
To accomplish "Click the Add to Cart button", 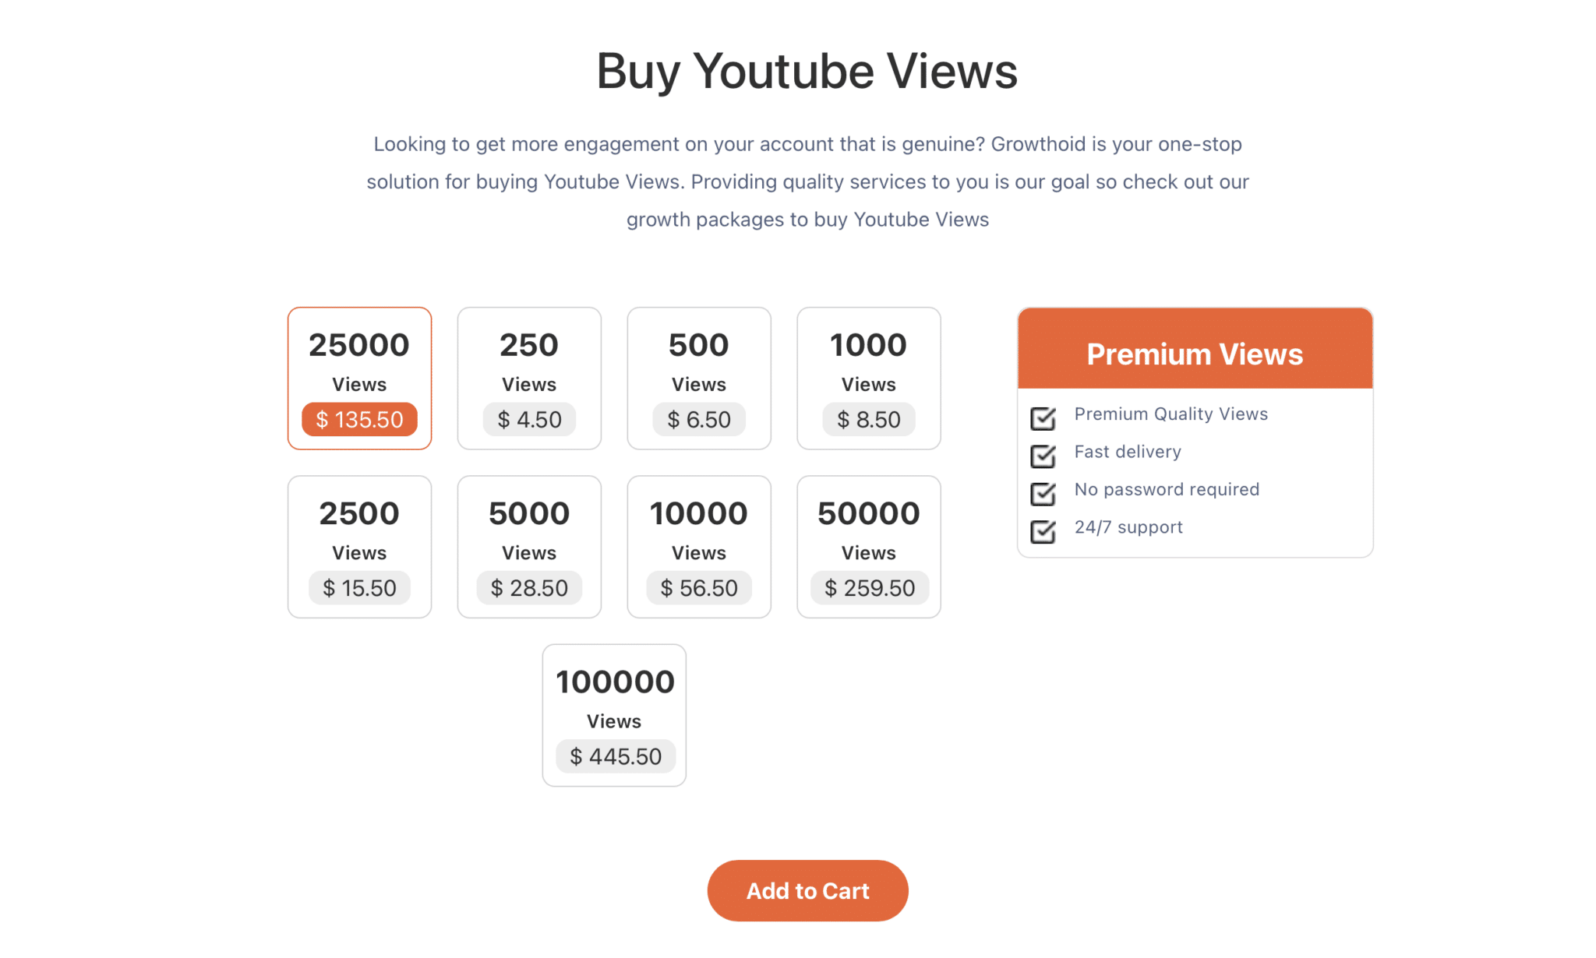I will (807, 890).
